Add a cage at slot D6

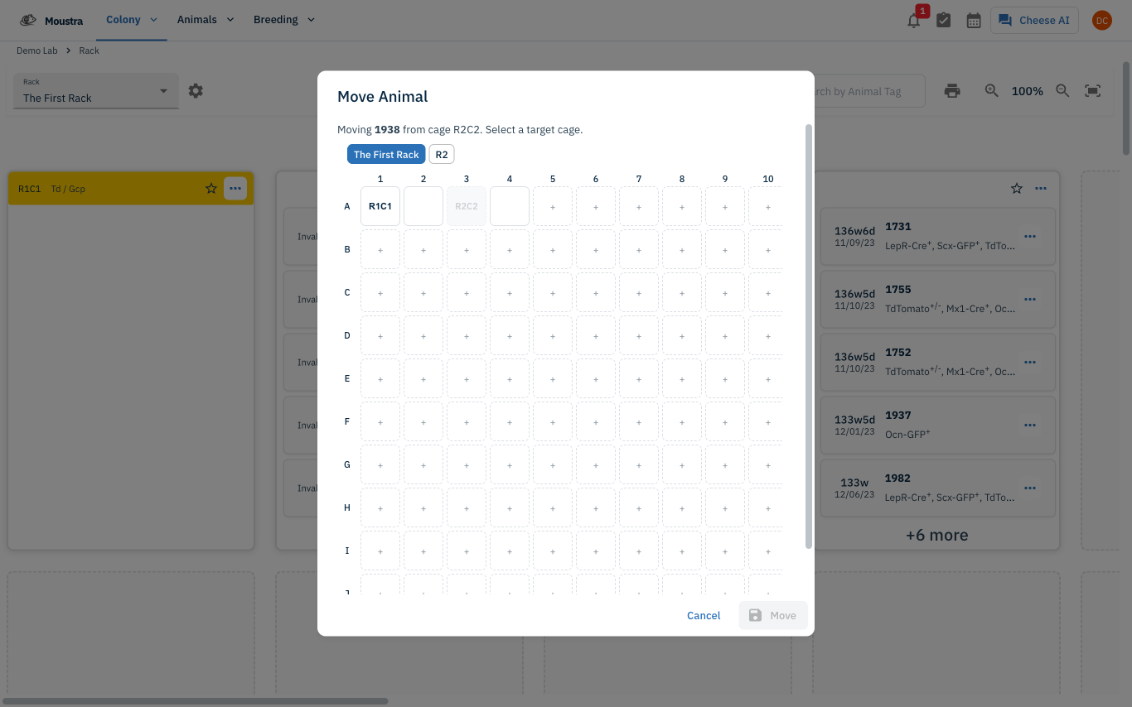tap(596, 335)
